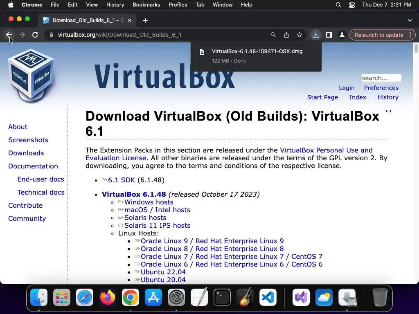Open the Index link

[358, 97]
